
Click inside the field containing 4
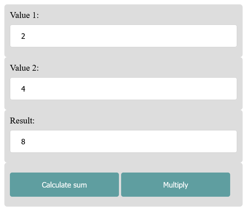click(x=123, y=89)
